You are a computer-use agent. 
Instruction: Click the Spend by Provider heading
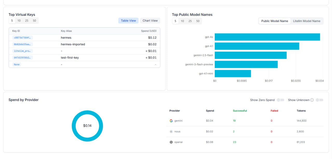point(24,100)
